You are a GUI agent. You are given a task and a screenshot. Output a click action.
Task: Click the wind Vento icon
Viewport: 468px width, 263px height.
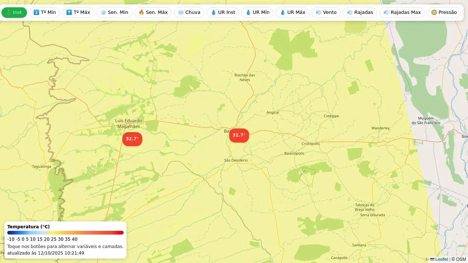click(318, 12)
